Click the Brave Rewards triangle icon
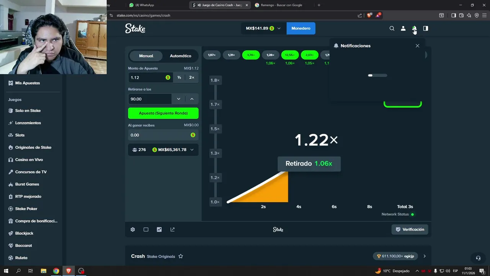Image resolution: width=490 pixels, height=276 pixels. pyautogui.click(x=379, y=15)
